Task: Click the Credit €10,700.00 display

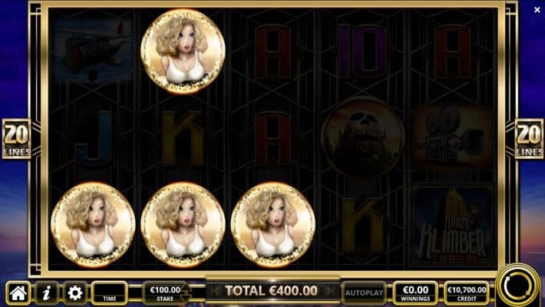Action: [467, 293]
